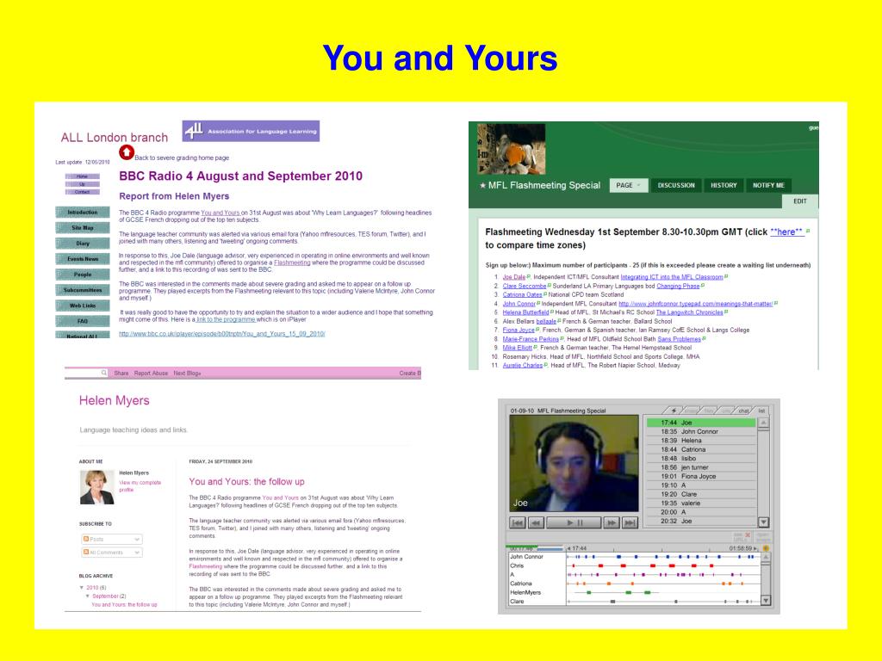
Task: Click 'You and Yours: the follow up' post title
Action: pyautogui.click(x=246, y=482)
